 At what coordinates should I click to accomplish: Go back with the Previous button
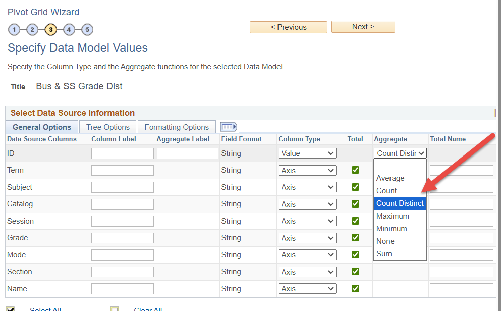click(289, 27)
